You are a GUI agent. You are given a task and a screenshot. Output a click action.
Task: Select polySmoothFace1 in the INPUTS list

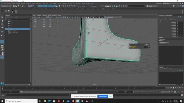coord(164,42)
